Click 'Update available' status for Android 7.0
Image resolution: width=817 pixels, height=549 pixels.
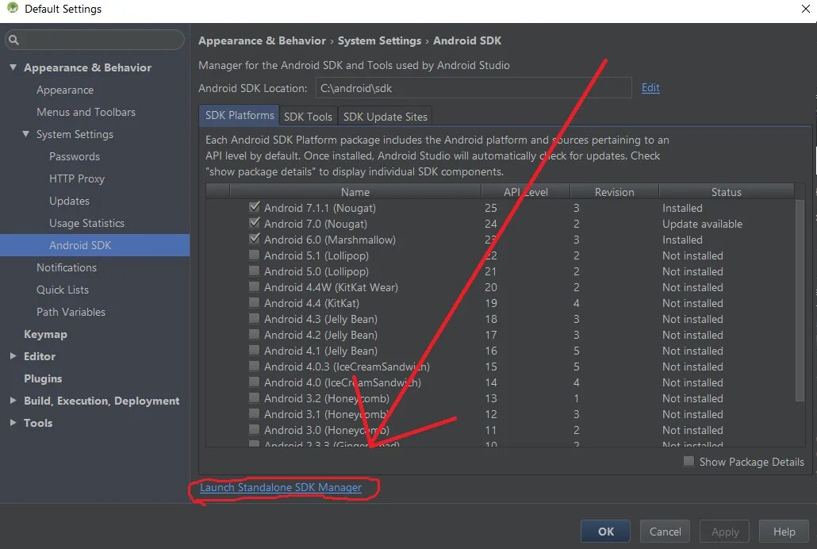[702, 225]
